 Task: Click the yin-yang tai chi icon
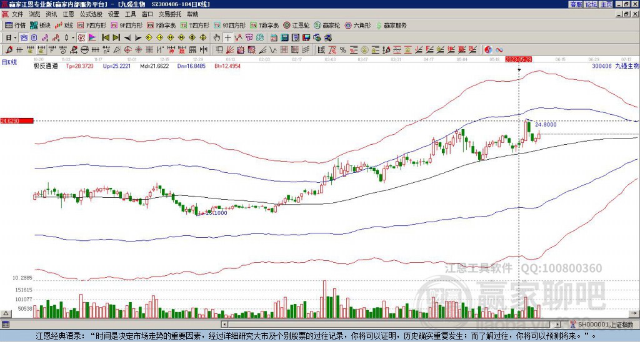coord(488,50)
